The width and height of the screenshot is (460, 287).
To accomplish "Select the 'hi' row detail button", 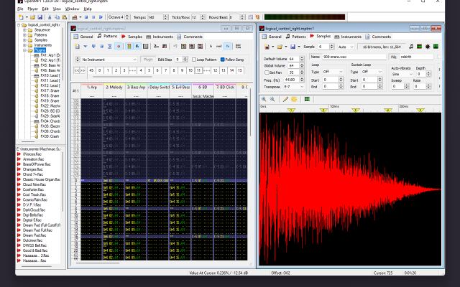I will tap(227, 46).
